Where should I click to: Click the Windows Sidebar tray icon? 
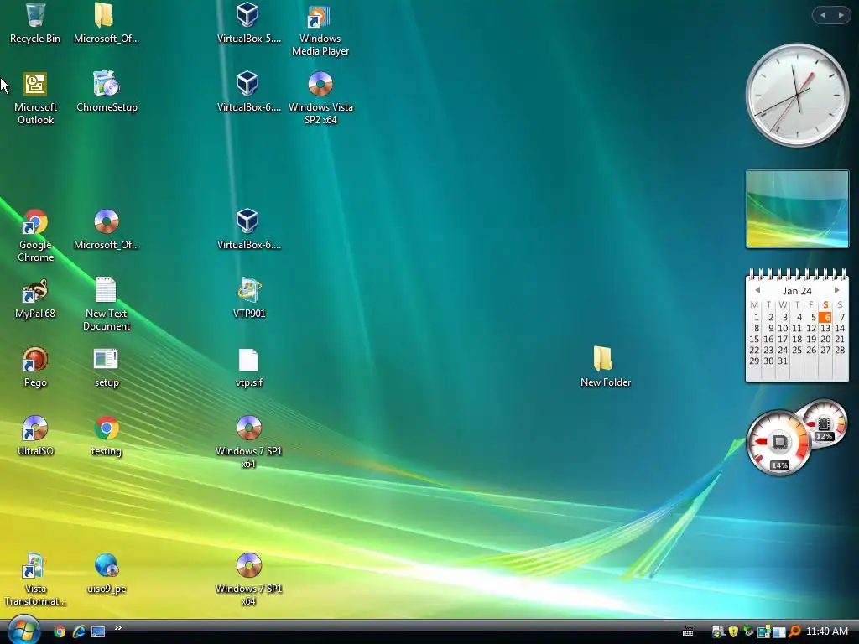[778, 632]
